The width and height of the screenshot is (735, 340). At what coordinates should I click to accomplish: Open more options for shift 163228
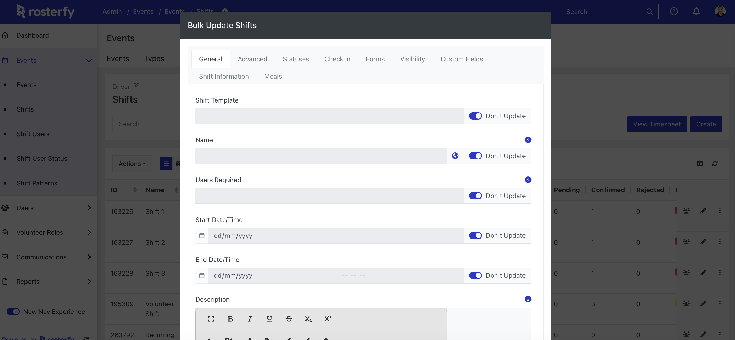tap(720, 273)
